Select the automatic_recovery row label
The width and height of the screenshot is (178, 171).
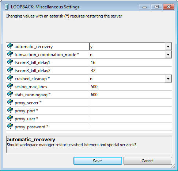click(x=34, y=47)
